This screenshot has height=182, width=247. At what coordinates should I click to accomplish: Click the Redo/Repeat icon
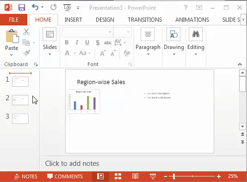(x=54, y=7)
